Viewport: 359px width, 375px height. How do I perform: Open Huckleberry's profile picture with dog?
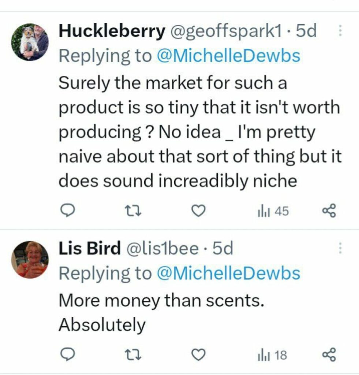pyautogui.click(x=30, y=41)
